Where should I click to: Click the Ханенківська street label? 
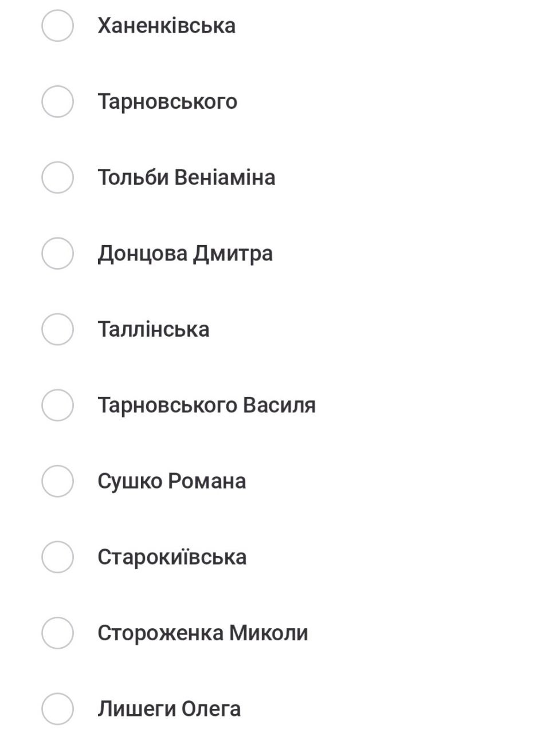pos(166,26)
